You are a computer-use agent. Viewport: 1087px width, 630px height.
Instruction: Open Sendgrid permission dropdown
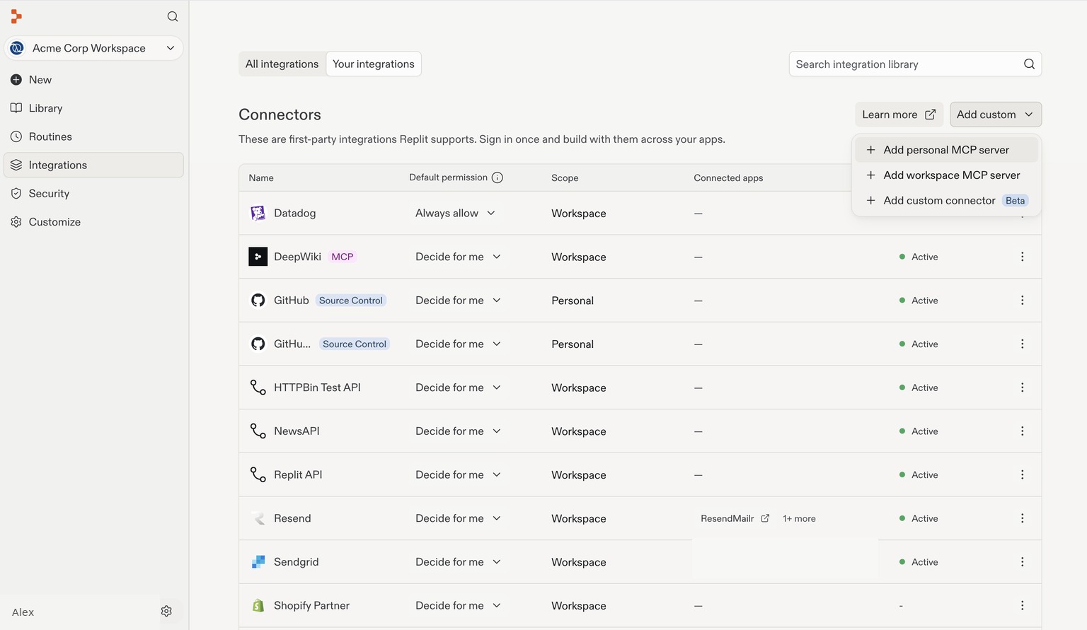(458, 562)
